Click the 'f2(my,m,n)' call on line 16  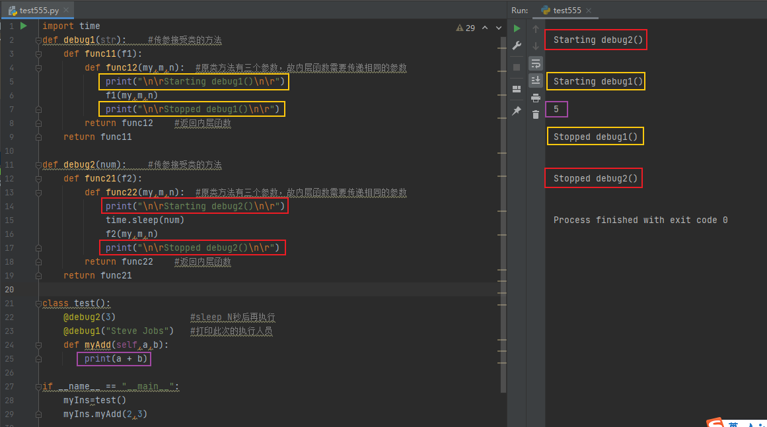pos(131,234)
